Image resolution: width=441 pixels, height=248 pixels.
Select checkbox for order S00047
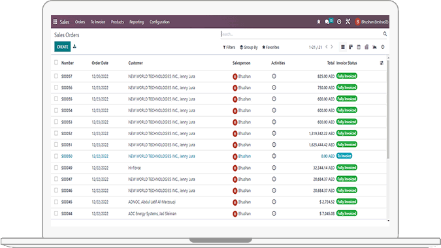coord(56,179)
